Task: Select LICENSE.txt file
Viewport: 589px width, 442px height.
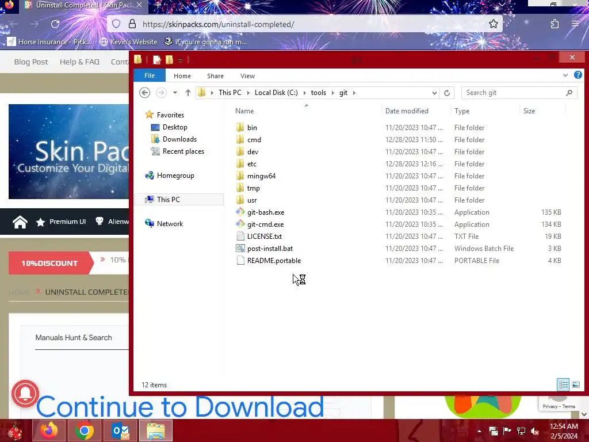Action: click(x=264, y=236)
